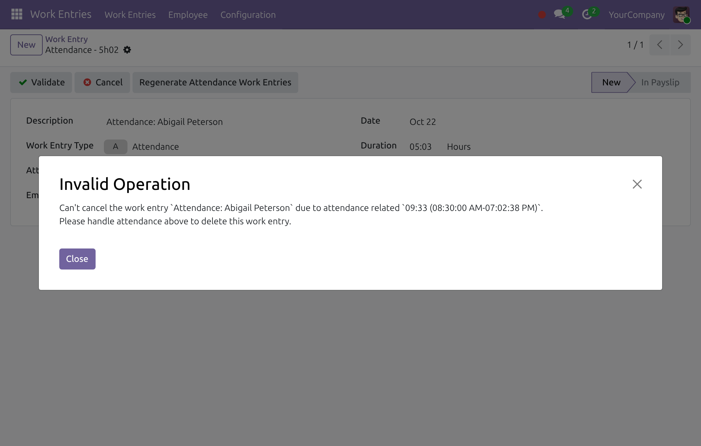Viewport: 701px width, 446px height.
Task: Open the YourCompany company switcher
Action: [637, 15]
